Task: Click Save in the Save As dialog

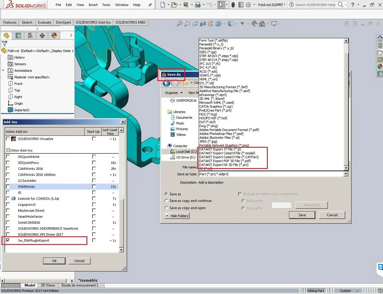Action: (x=302, y=215)
